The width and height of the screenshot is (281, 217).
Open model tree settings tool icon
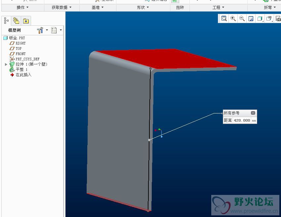40,30
